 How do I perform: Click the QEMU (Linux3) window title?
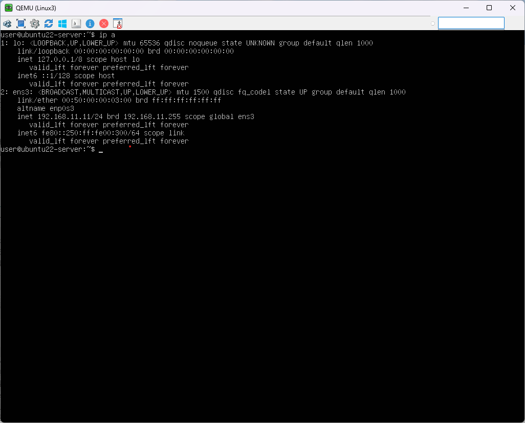36,8
